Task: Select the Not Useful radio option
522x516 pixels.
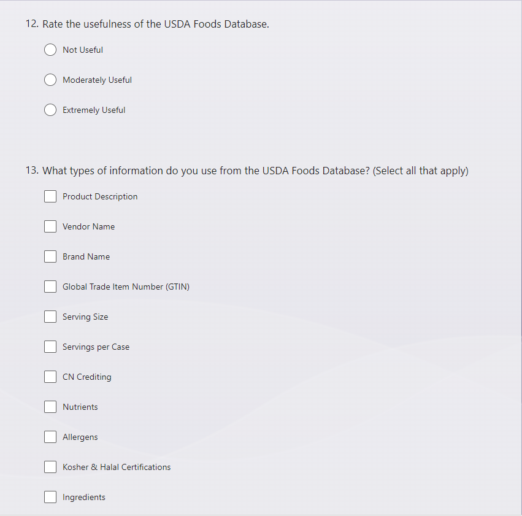Action: 50,50
